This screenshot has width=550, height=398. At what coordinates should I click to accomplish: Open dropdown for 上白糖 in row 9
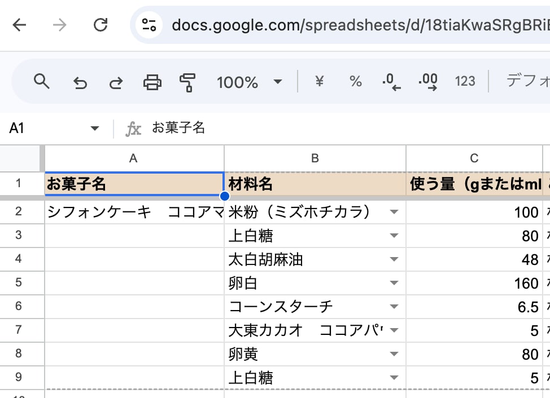[x=394, y=378]
